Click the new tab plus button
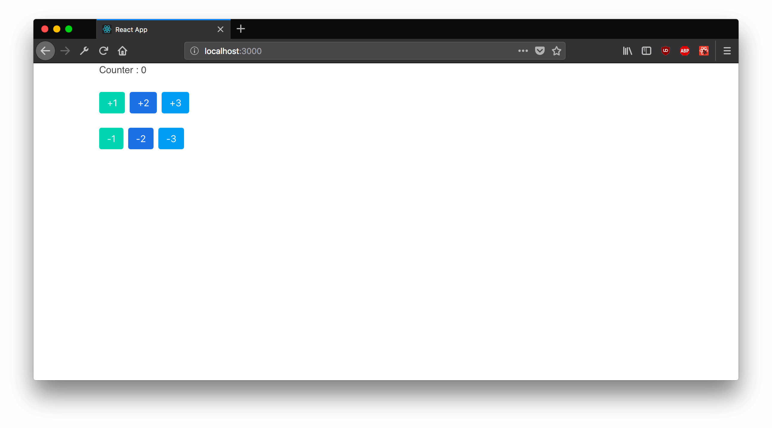Viewport: 772px width, 428px height. (x=241, y=29)
